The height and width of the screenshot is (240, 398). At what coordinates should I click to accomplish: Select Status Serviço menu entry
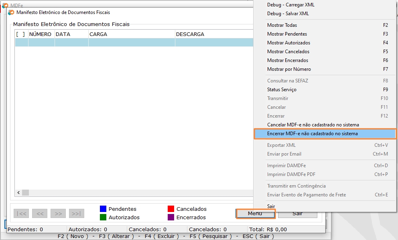click(282, 90)
